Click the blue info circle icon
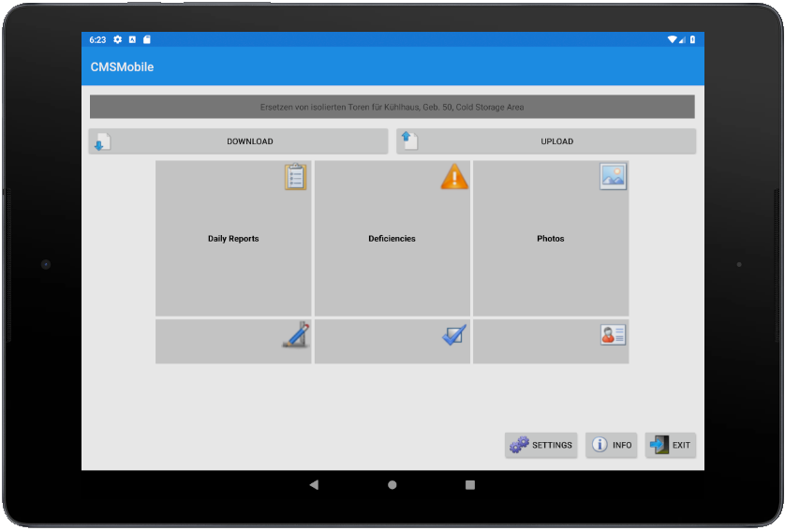 click(600, 445)
